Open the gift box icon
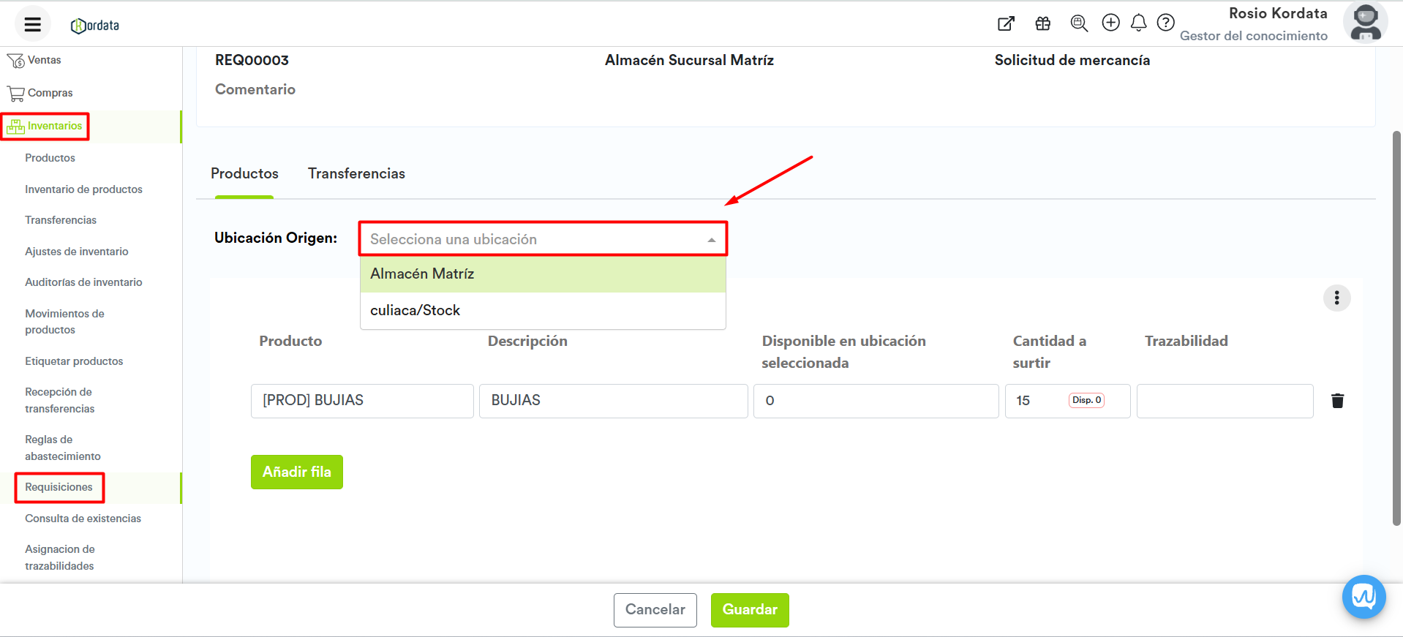1403x637 pixels. [x=1042, y=23]
